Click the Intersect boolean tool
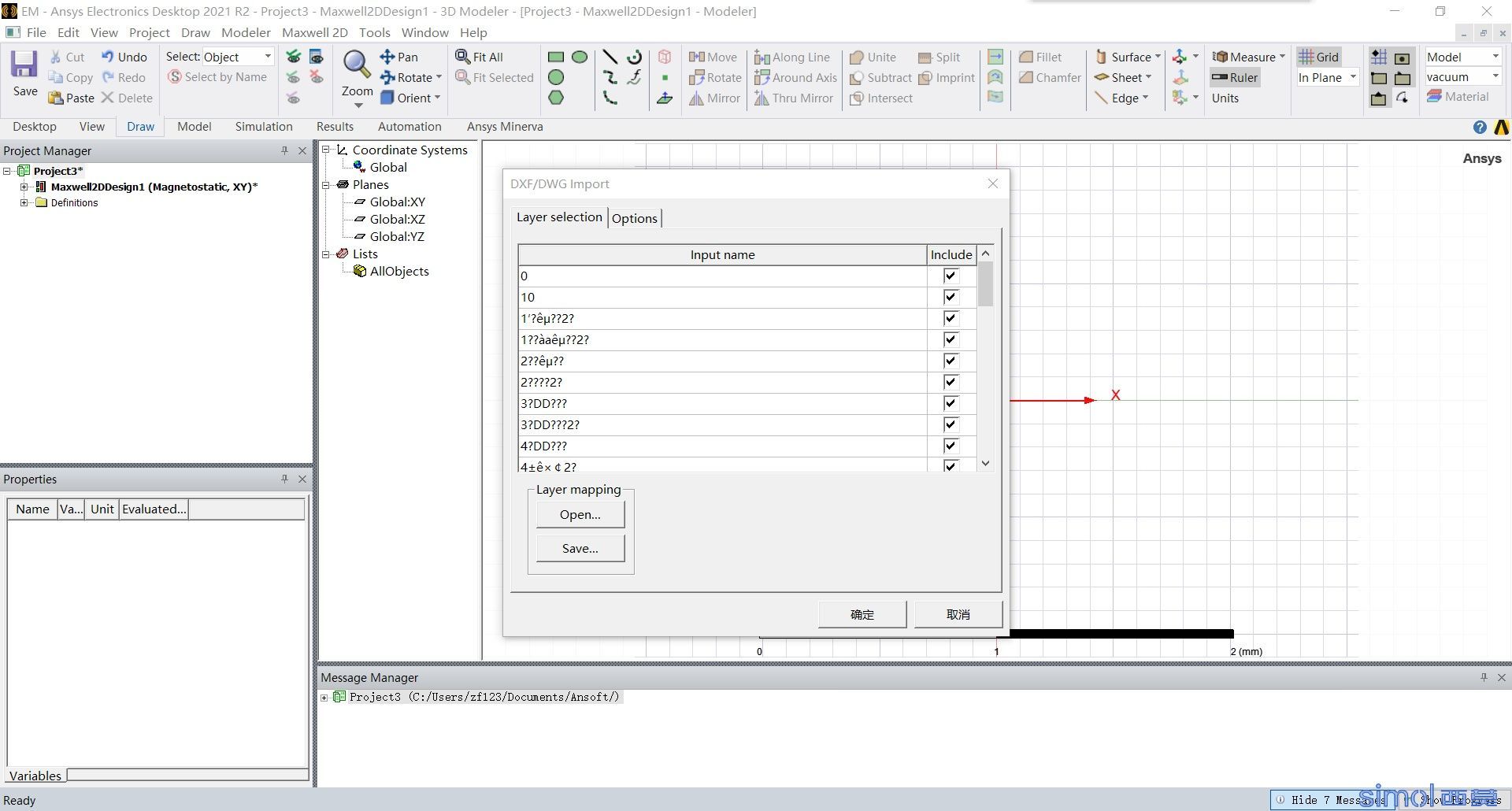This screenshot has height=811, width=1512. (881, 98)
